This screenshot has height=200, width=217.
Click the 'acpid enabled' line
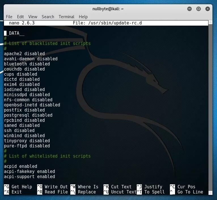pos(20,166)
